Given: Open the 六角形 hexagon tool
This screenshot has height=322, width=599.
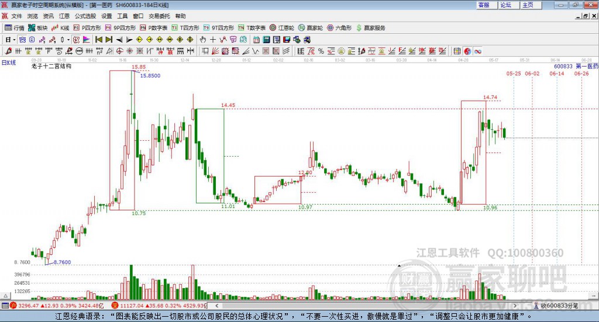Looking at the screenshot, I should pos(339,28).
